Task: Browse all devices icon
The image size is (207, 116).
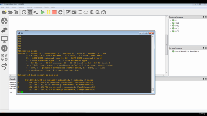Action: (x=4, y=57)
